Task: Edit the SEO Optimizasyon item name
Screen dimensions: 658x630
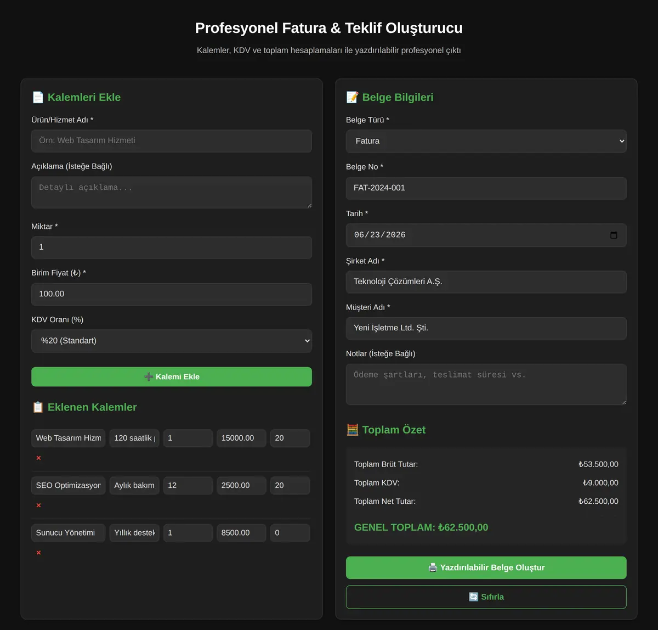Action: tap(69, 485)
